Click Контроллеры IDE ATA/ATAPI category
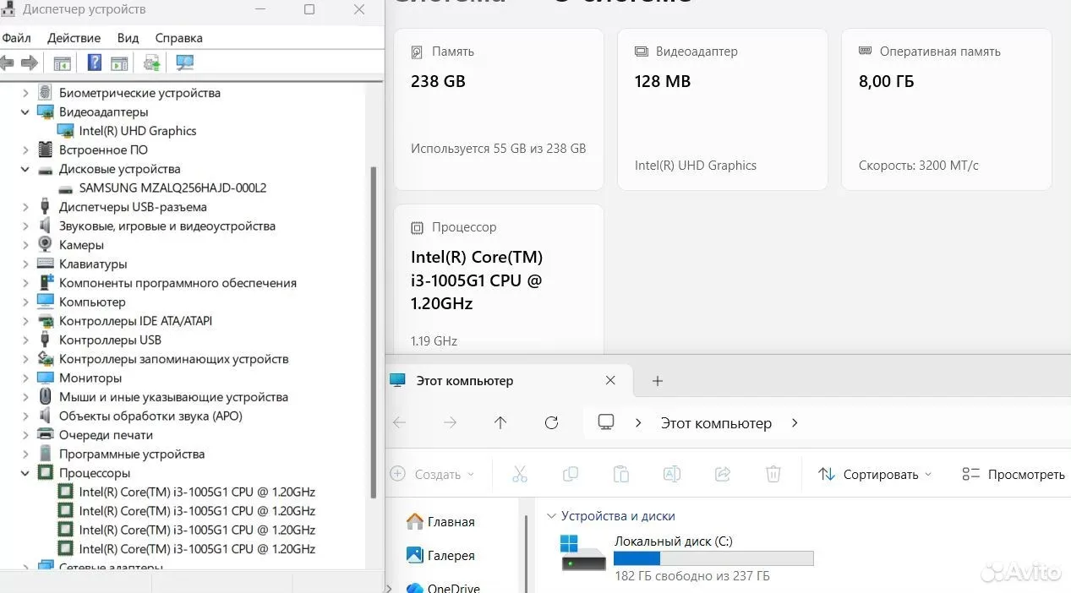Screen dimensions: 1071x593 coord(135,321)
